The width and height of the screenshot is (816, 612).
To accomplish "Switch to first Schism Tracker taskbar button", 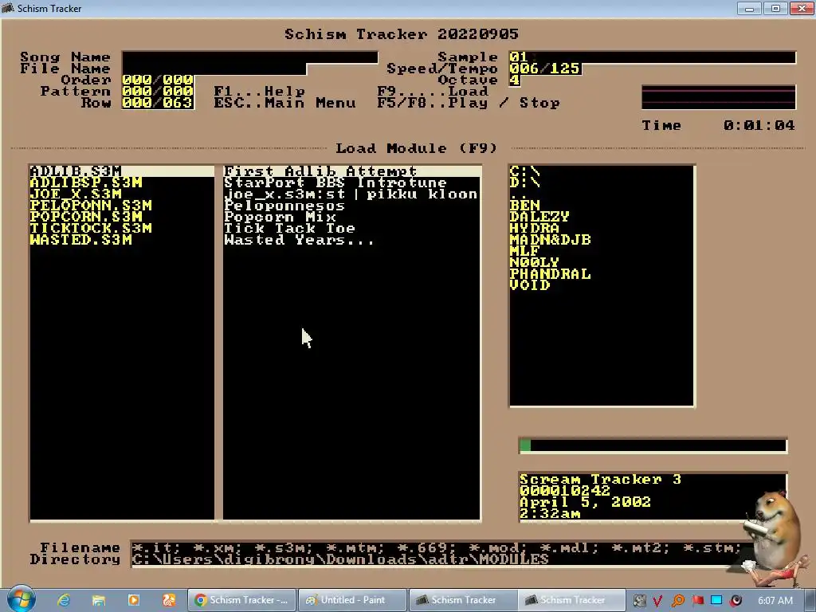I will (x=463, y=600).
